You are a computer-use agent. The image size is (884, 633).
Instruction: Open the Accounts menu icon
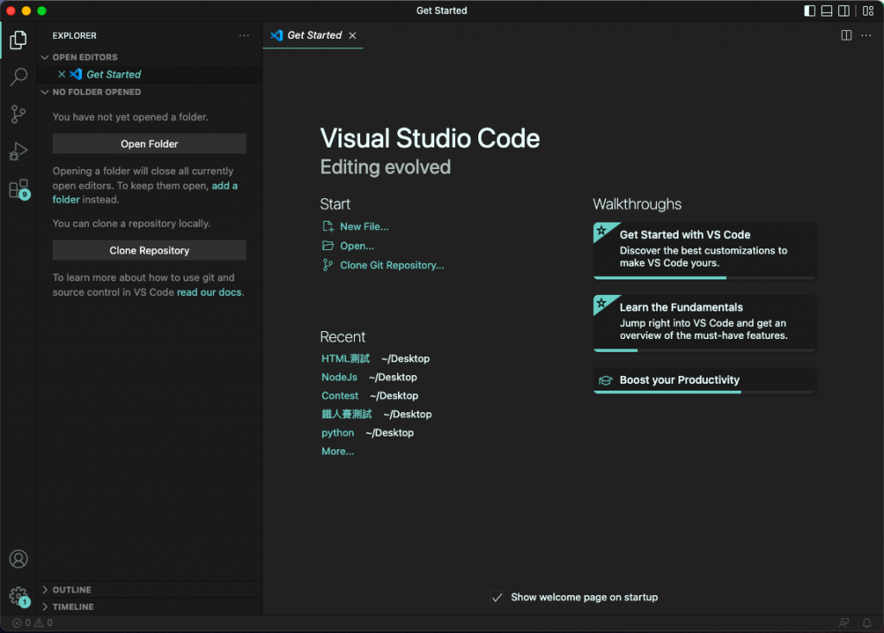18,559
